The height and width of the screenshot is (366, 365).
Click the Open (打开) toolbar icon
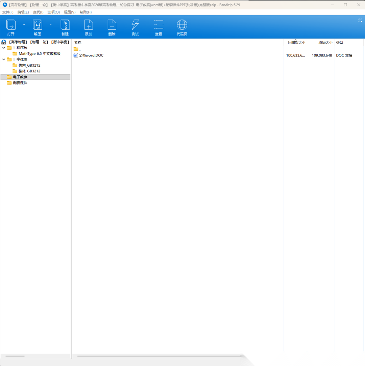[x=11, y=25]
